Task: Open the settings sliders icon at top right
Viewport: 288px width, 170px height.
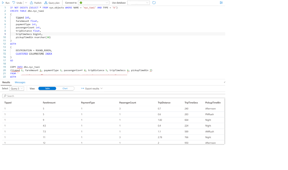Action: pos(221,3)
